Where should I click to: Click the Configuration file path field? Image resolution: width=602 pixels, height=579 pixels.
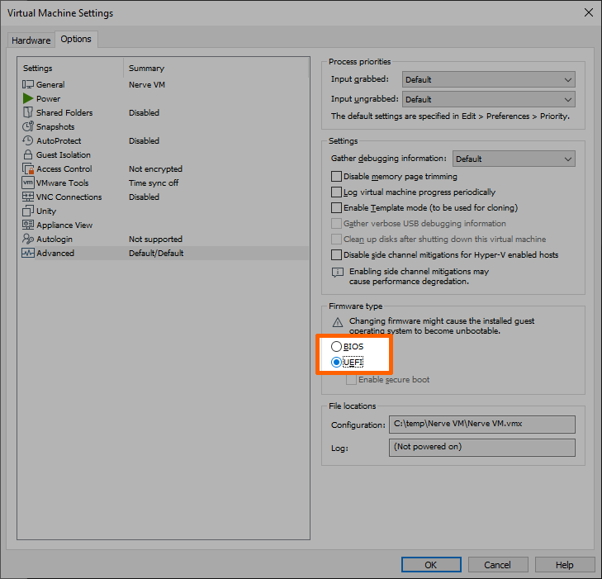pyautogui.click(x=481, y=425)
